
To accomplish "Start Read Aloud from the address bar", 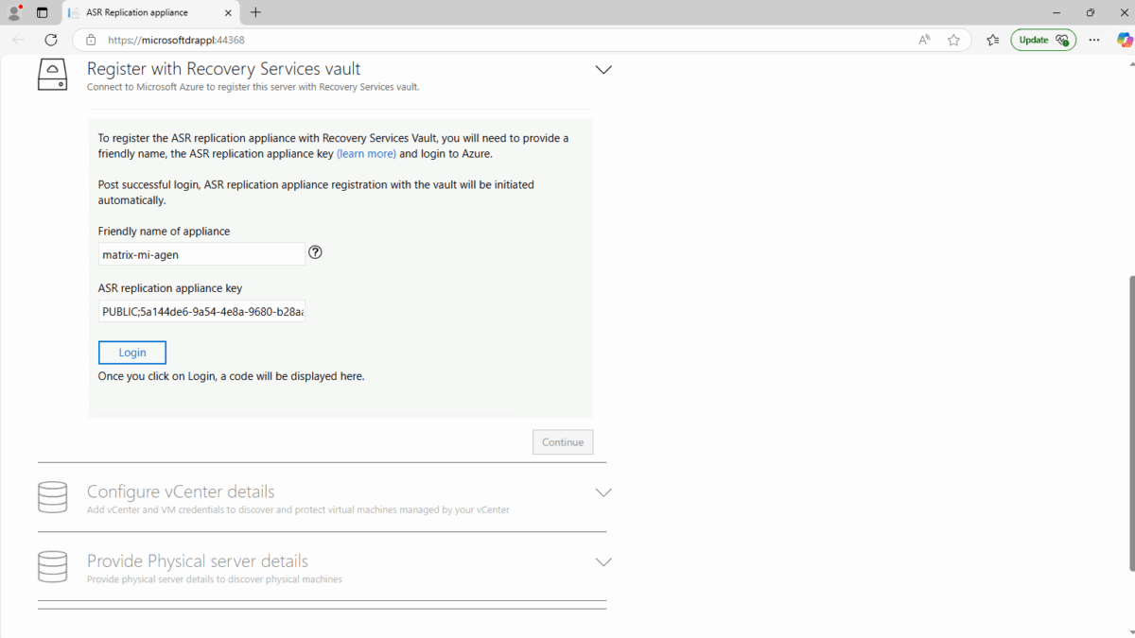I will coord(924,40).
